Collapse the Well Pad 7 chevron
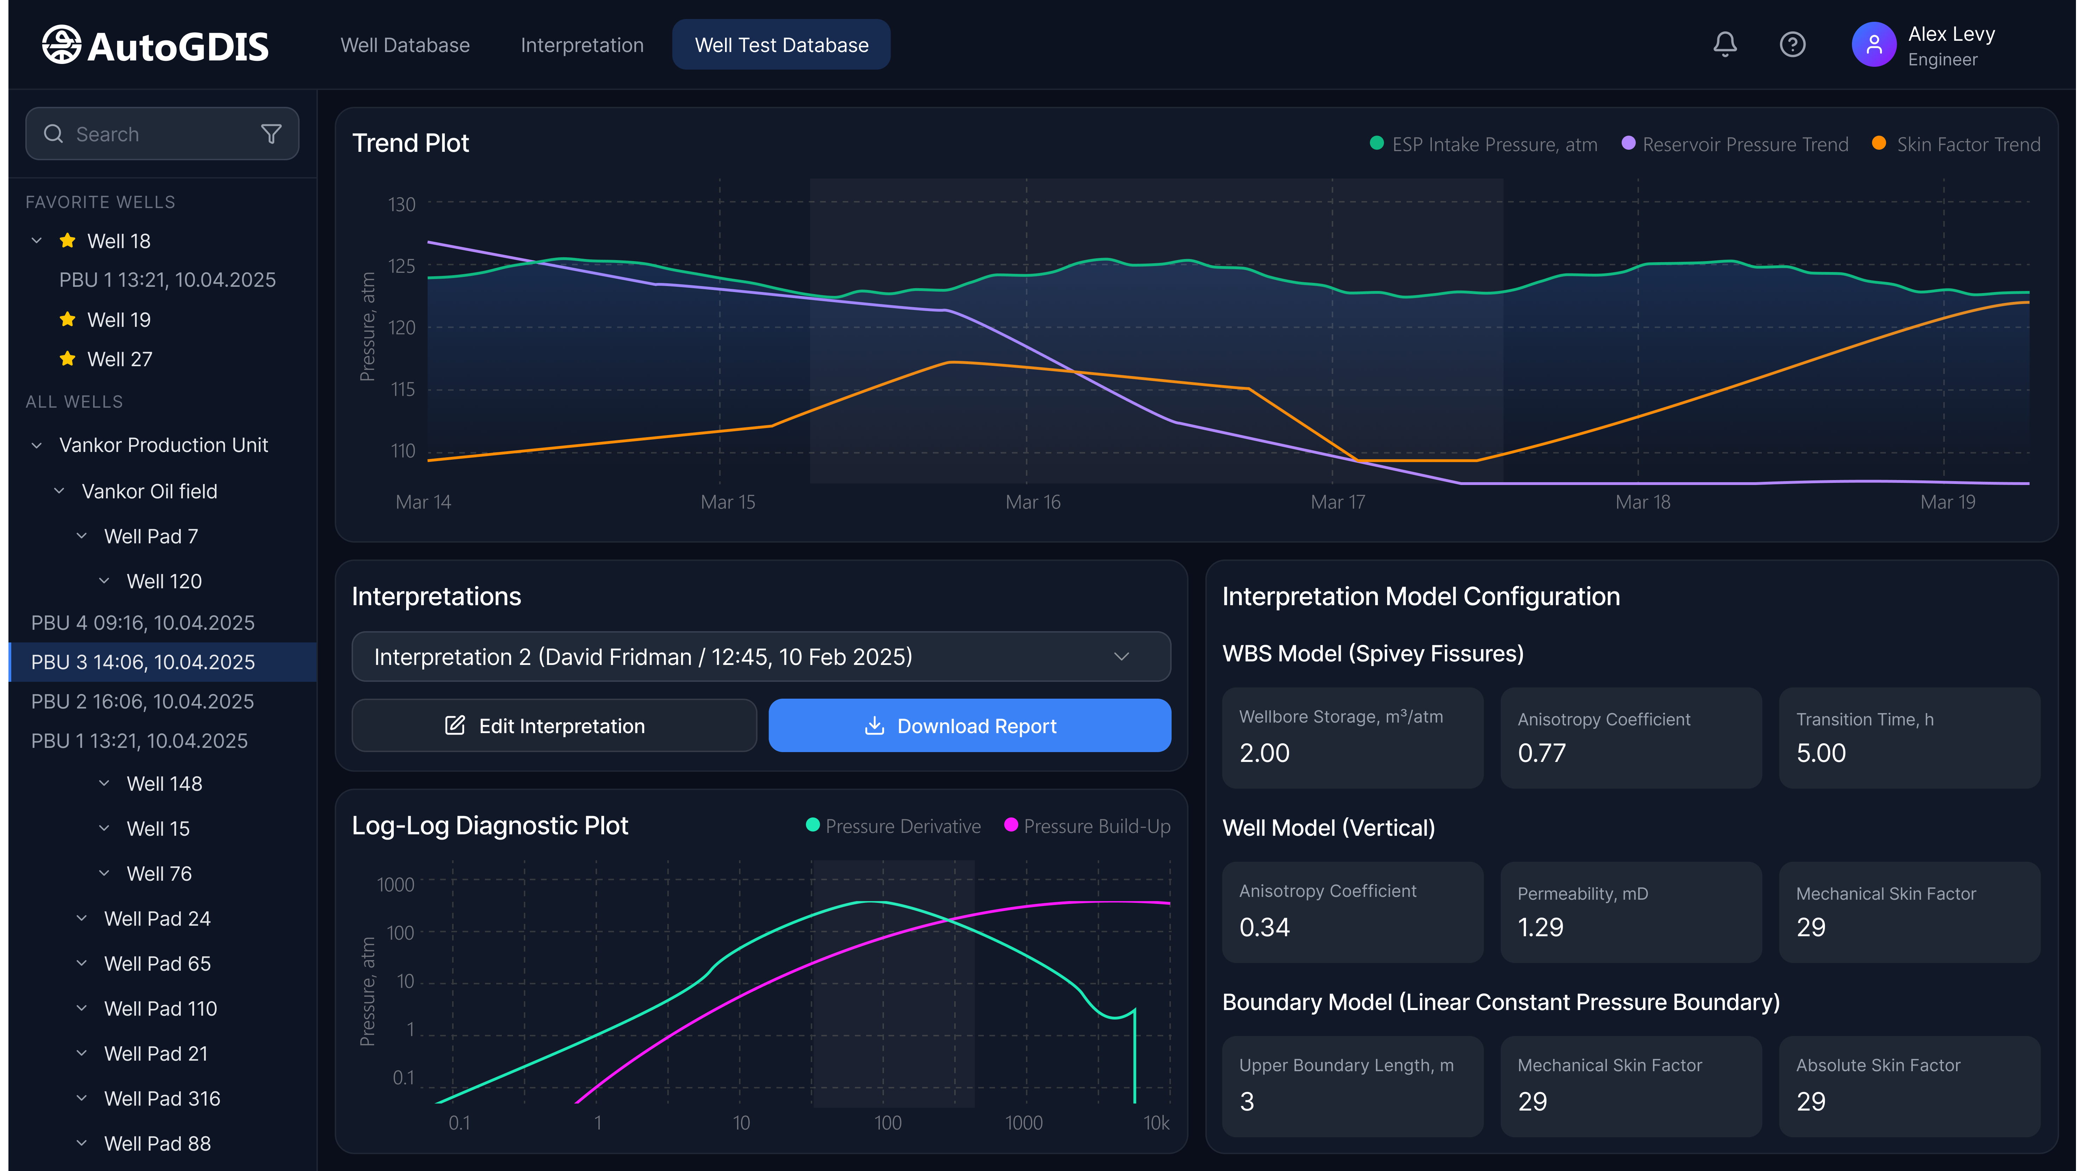This screenshot has width=2083, height=1171. coord(82,536)
